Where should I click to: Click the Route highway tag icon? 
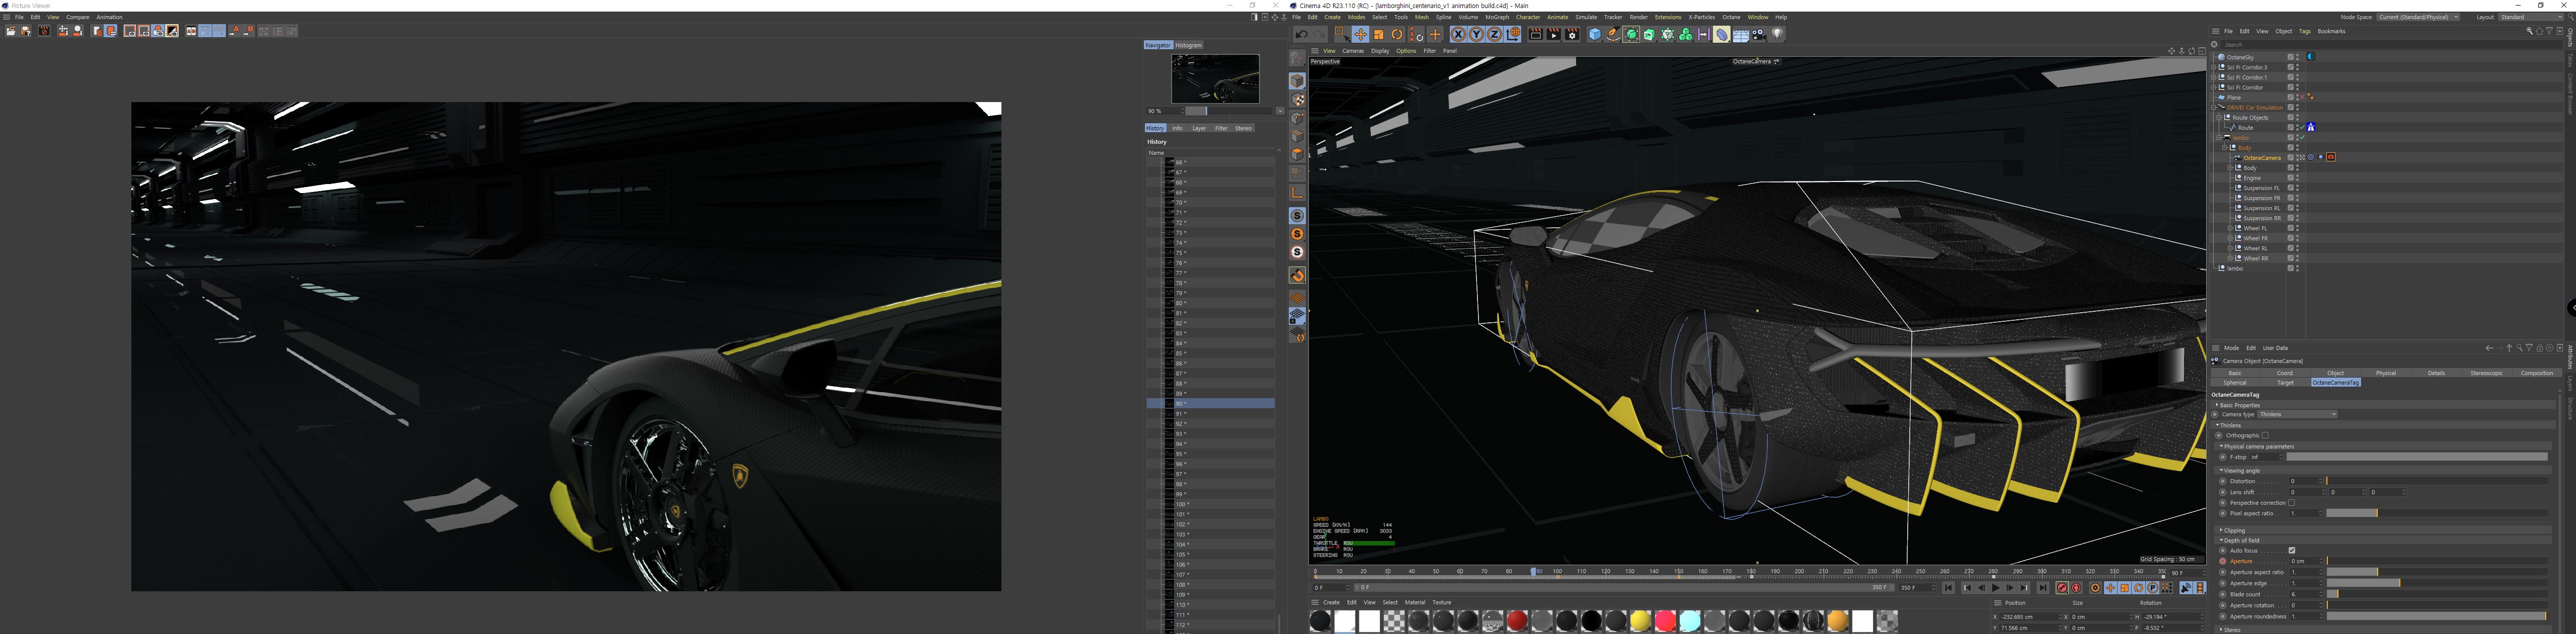[x=2311, y=127]
